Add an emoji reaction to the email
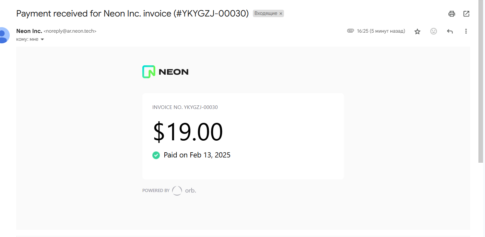The width and height of the screenshot is (485, 237). tap(433, 31)
